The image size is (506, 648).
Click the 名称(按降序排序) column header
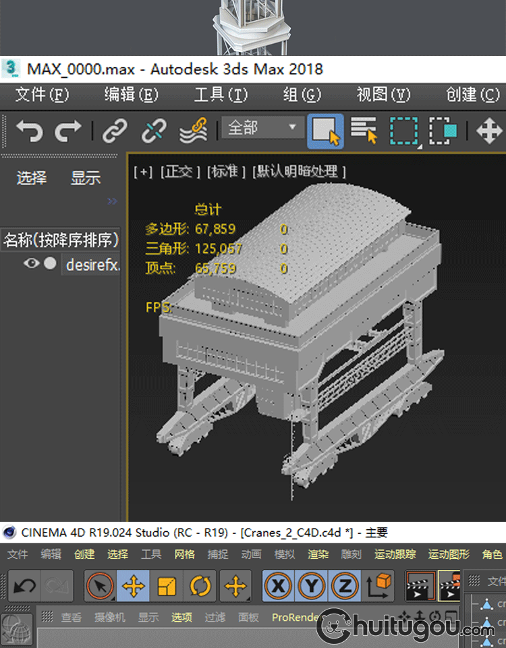61,239
